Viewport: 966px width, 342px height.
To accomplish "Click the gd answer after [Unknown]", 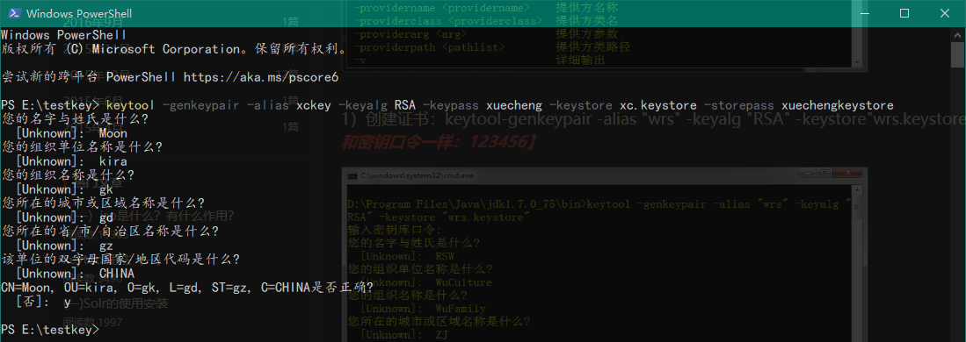I will tap(106, 217).
